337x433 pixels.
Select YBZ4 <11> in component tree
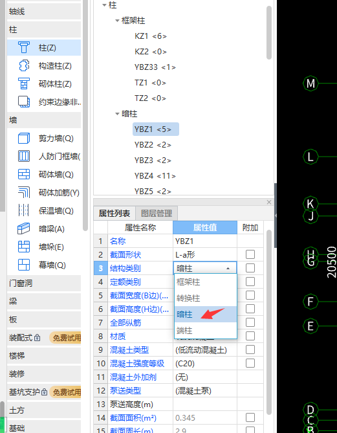pos(155,175)
